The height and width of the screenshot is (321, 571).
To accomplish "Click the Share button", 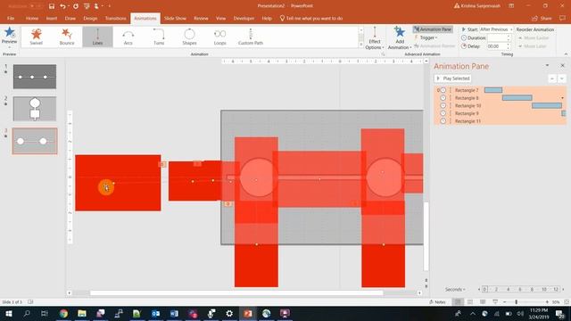I will click(x=542, y=18).
